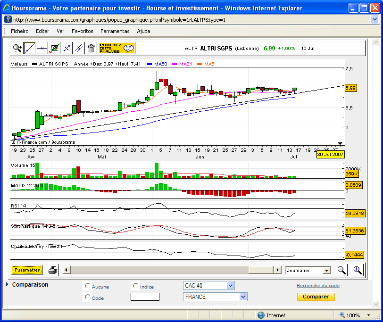Select the Indice comparison radio button
Screen dimensions: 383x322
135,285
